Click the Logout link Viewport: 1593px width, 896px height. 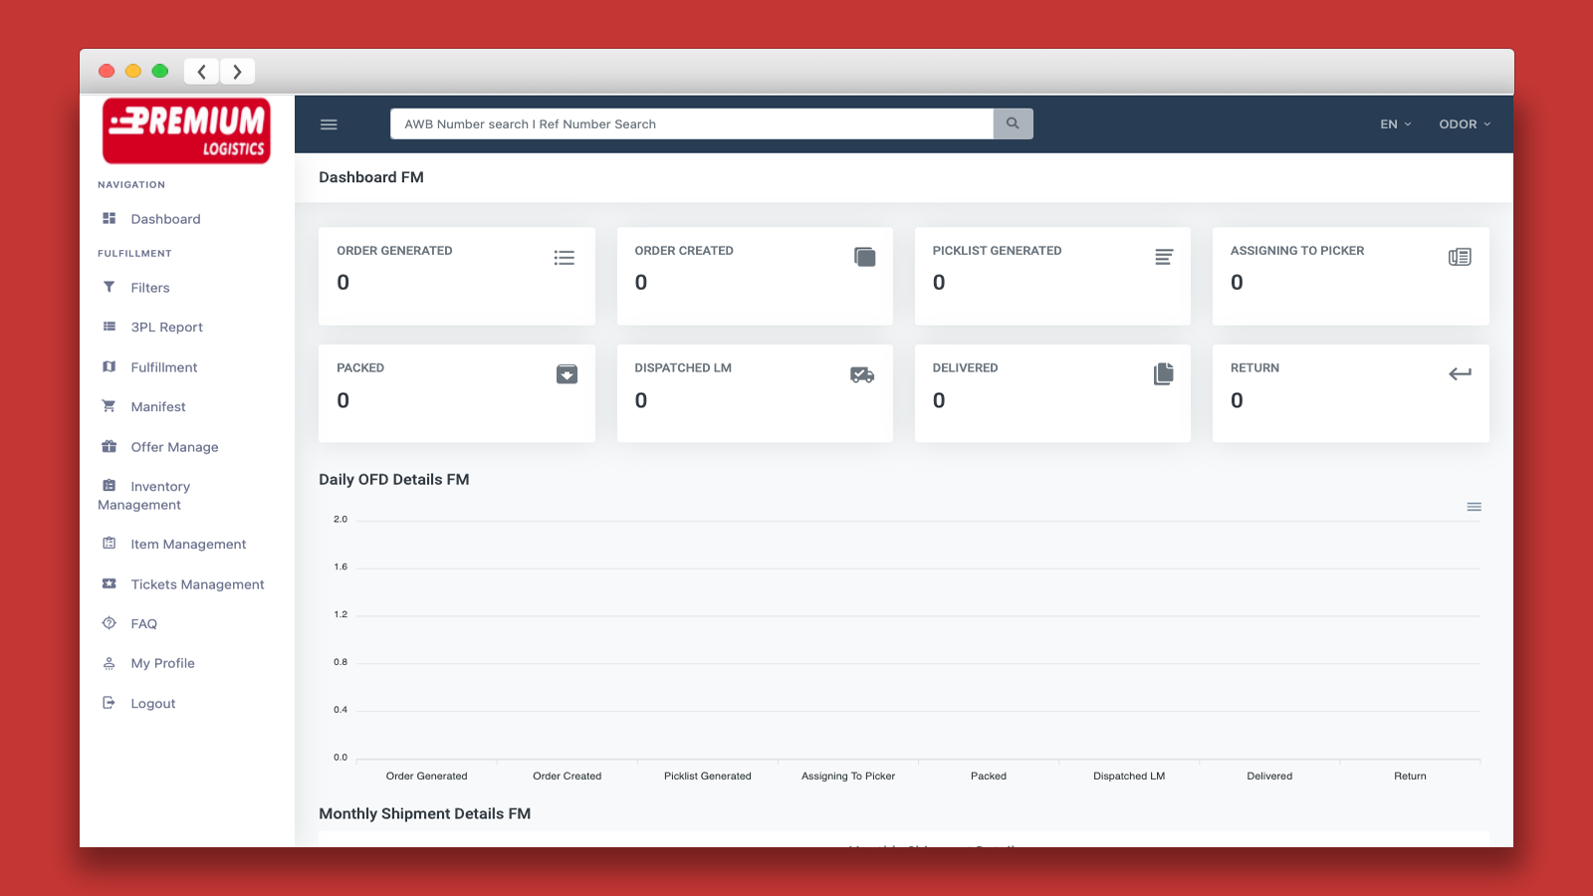tap(152, 704)
